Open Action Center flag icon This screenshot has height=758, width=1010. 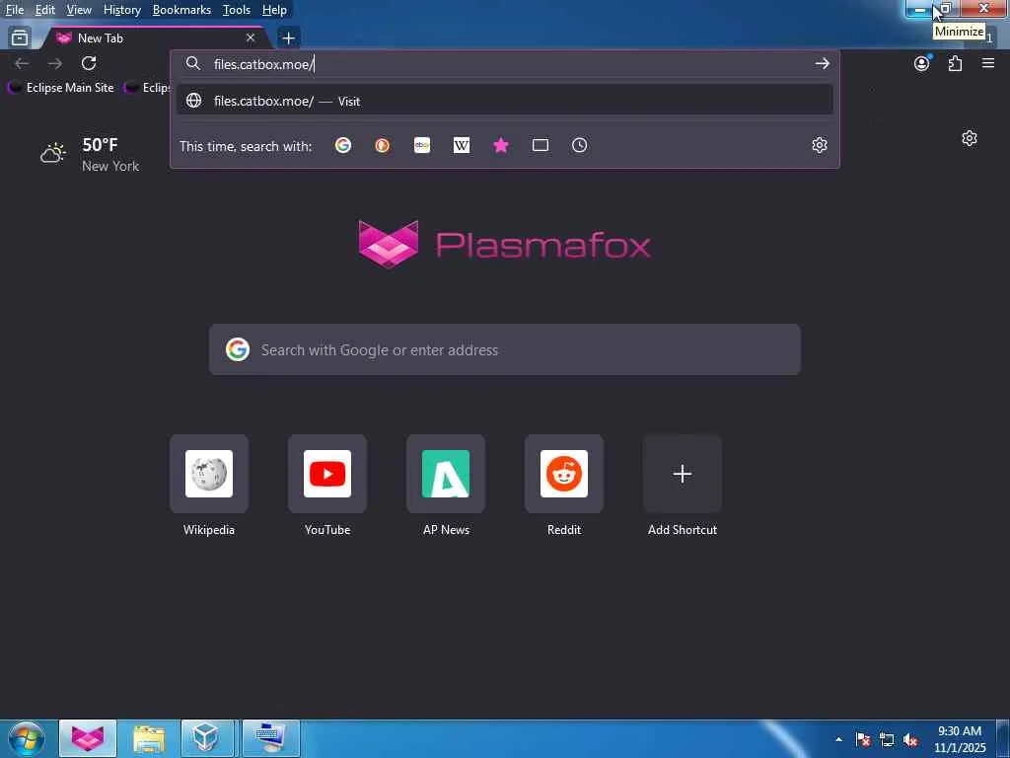click(863, 739)
